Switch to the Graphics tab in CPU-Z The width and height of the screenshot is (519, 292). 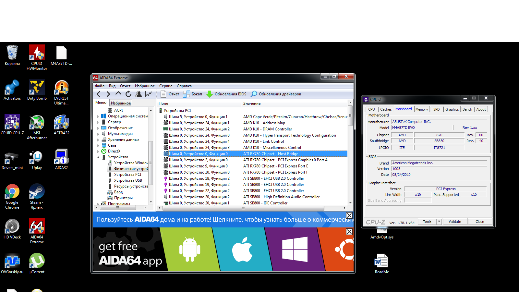click(x=452, y=109)
